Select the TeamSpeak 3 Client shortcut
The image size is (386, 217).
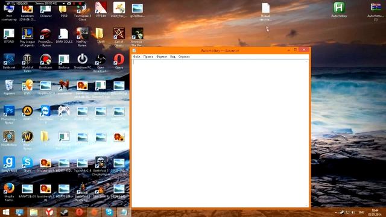coord(82,12)
